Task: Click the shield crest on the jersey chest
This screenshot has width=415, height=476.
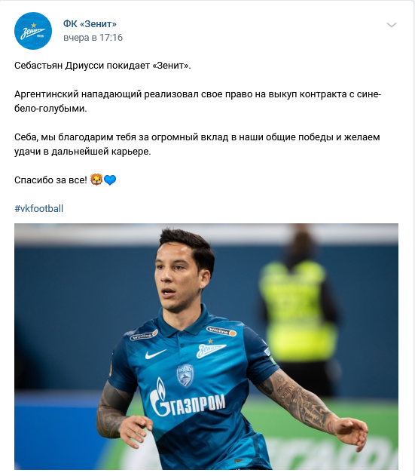Action: (x=185, y=376)
